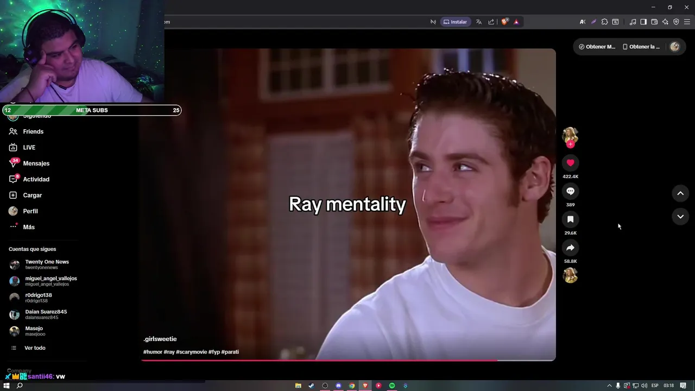
Task: Open Google Chrome from taskbar
Action: (352, 386)
